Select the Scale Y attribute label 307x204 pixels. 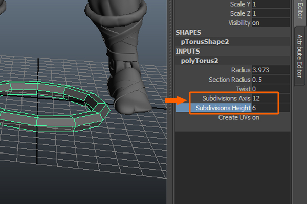click(240, 4)
